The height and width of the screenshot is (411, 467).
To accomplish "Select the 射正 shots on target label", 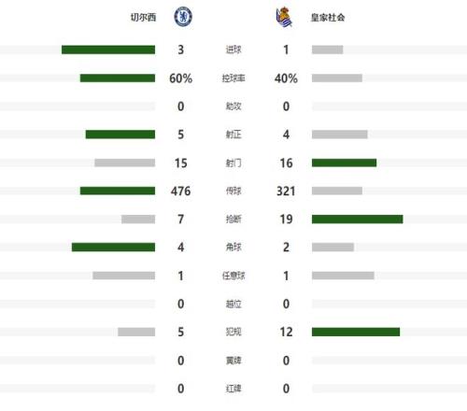I will click(x=233, y=135).
